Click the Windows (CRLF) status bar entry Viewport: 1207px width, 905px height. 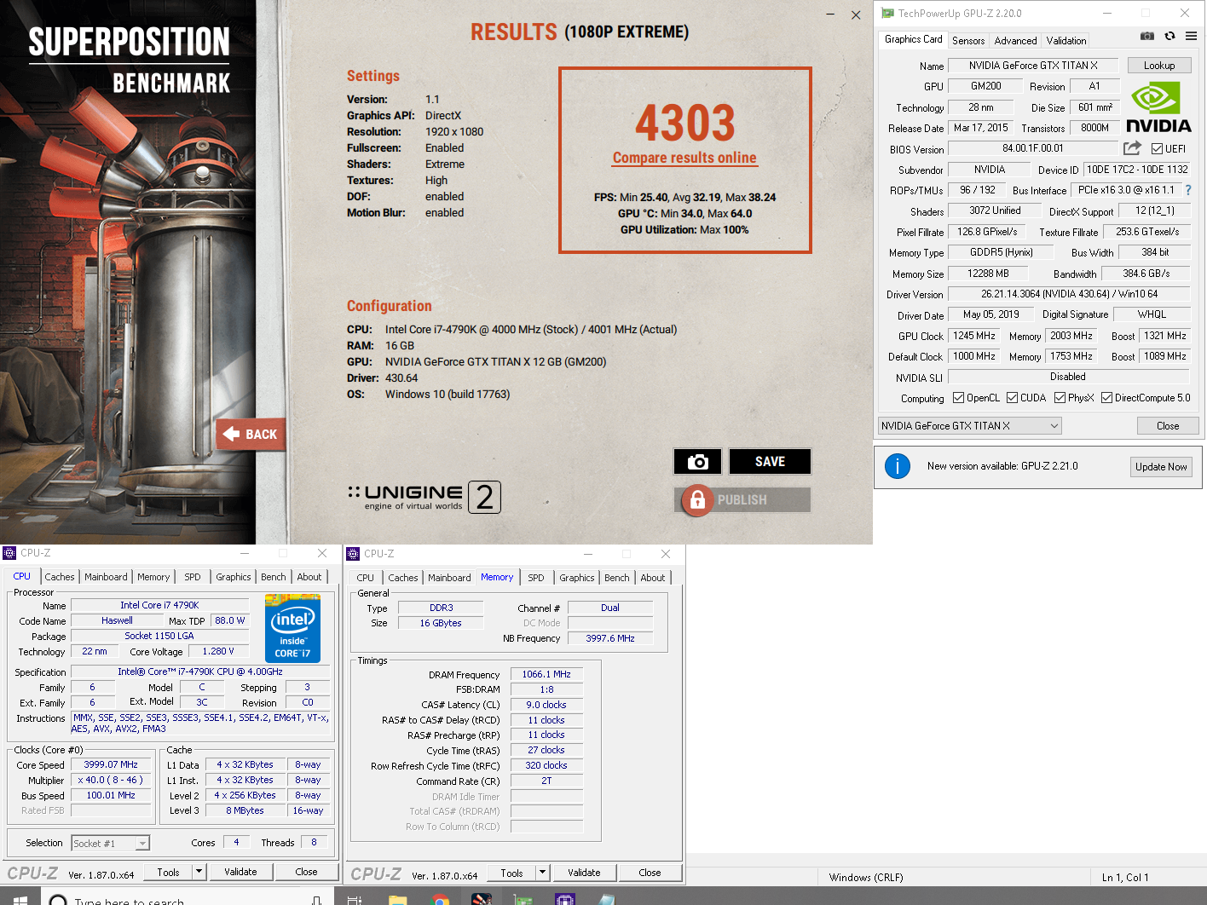pos(866,877)
